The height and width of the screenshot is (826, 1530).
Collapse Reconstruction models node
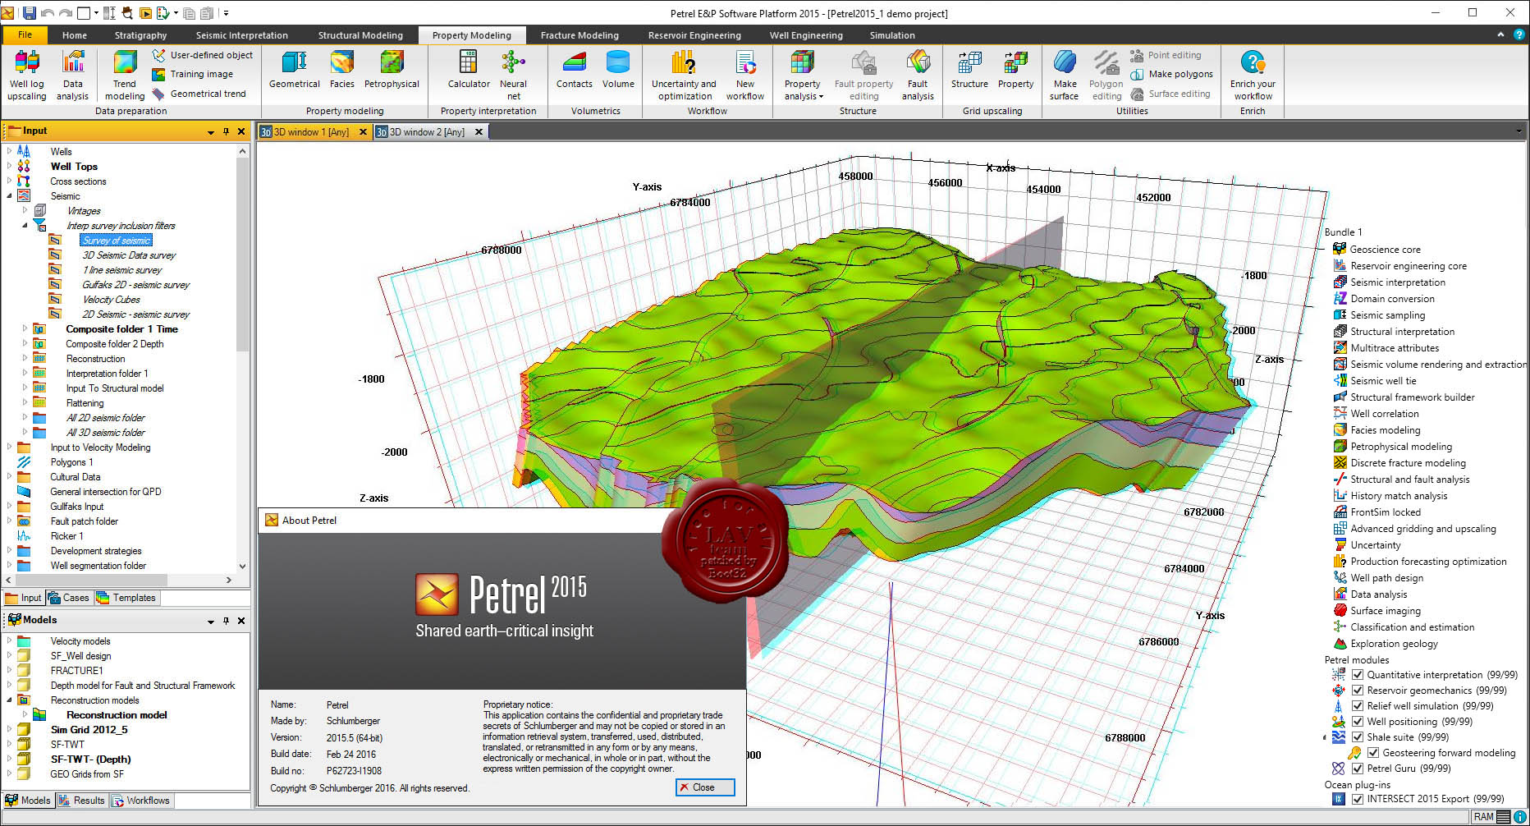point(9,700)
